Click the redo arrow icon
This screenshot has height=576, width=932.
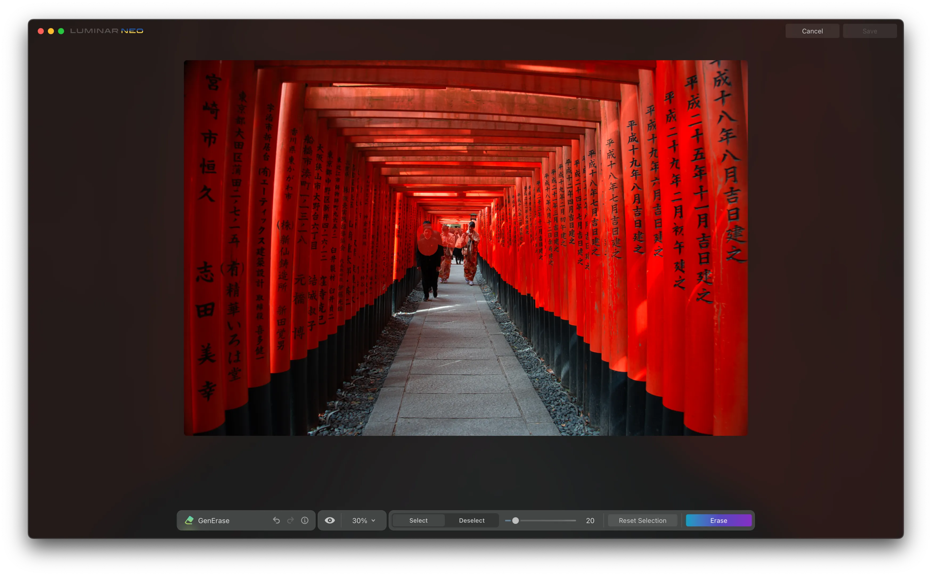pyautogui.click(x=291, y=520)
